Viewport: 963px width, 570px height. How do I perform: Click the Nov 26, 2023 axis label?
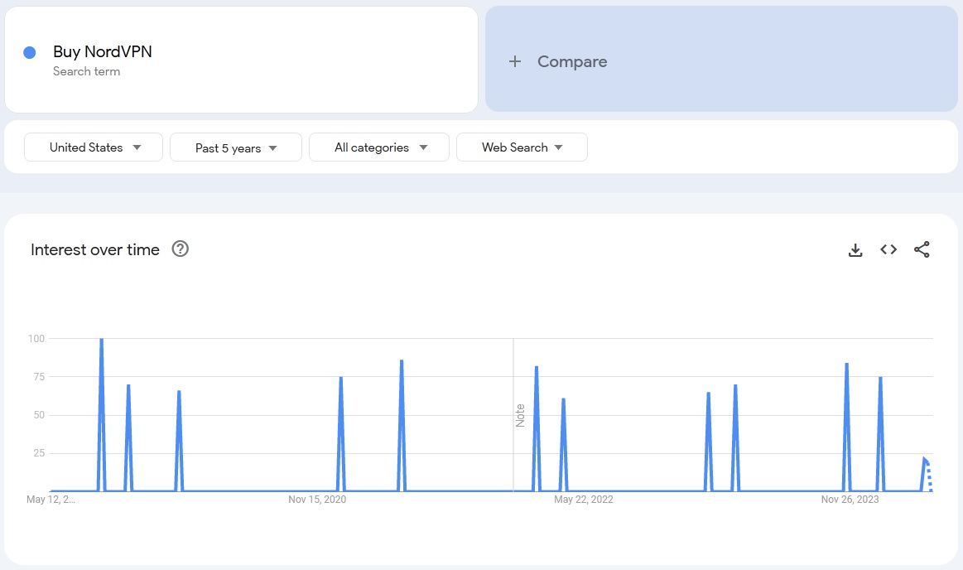click(850, 500)
